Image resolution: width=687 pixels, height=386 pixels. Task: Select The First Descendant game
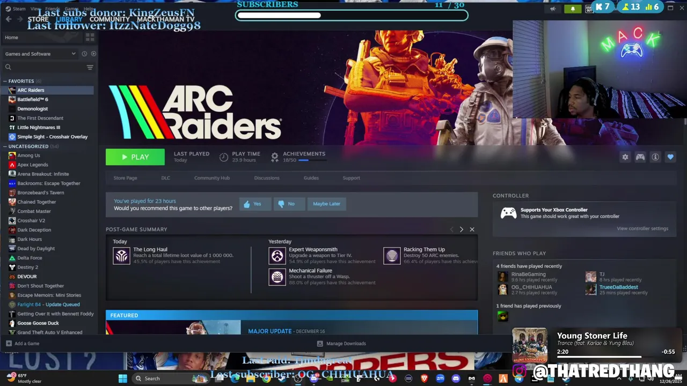pos(40,118)
